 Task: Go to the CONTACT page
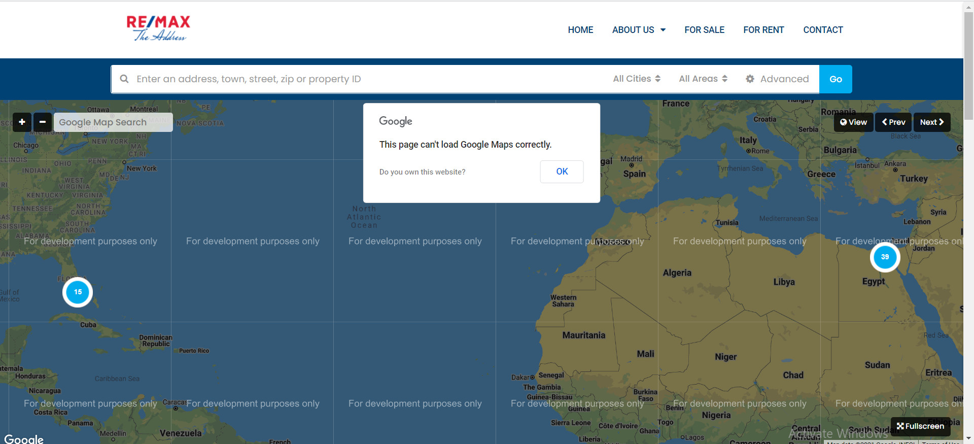(x=823, y=30)
